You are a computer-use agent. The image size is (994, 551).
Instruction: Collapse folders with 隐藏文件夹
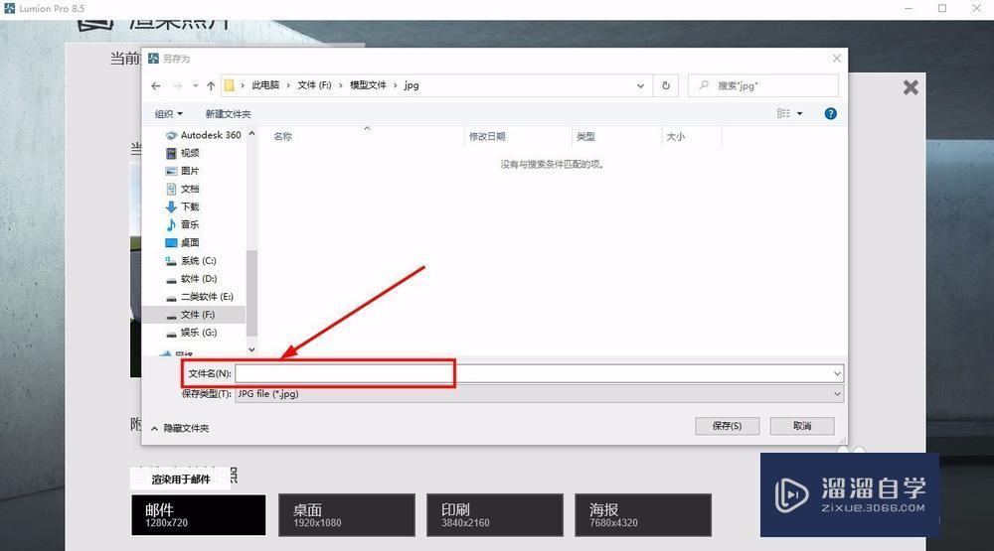pyautogui.click(x=180, y=428)
